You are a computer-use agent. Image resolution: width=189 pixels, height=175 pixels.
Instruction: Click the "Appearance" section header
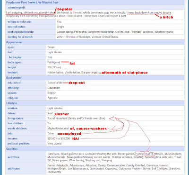(x=14, y=42)
